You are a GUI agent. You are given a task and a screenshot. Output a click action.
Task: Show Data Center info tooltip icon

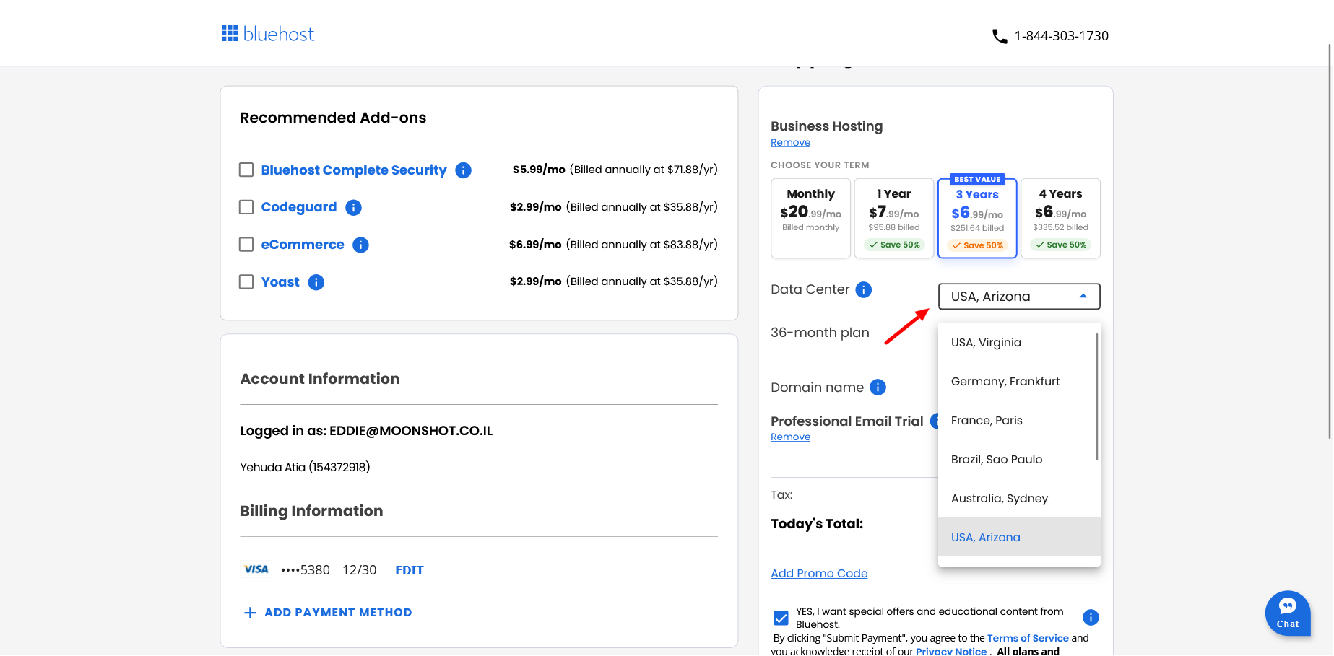(864, 289)
